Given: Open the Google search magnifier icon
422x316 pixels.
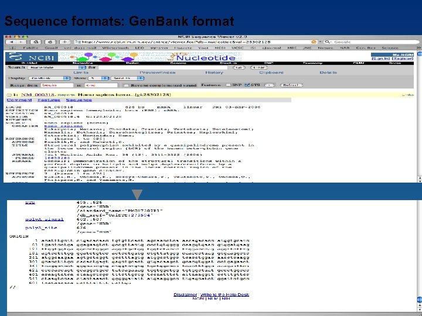Looking at the screenshot, I should pos(327,42).
